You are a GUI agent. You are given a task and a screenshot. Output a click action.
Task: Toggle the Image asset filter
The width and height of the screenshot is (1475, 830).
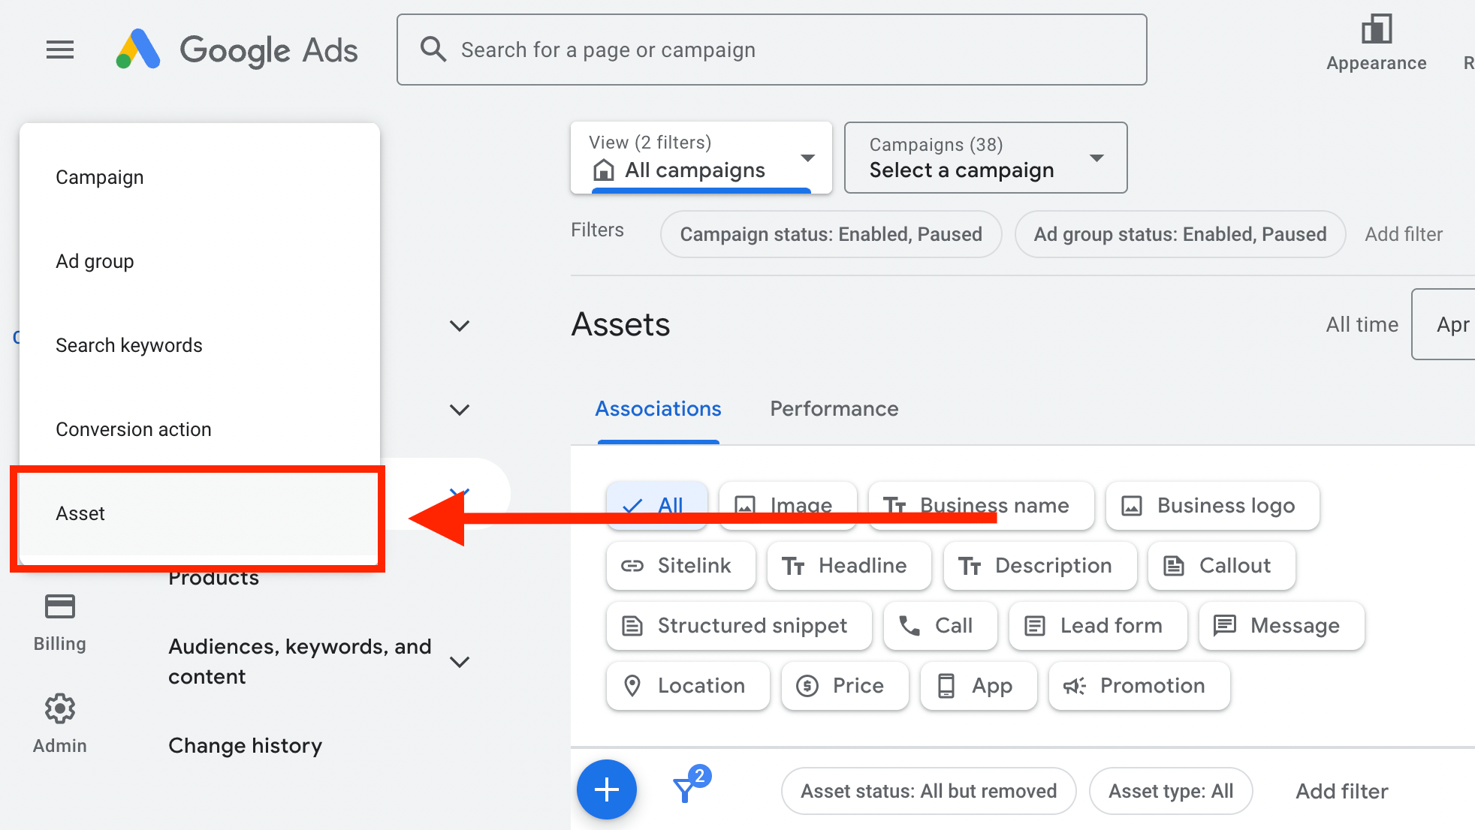(x=787, y=505)
